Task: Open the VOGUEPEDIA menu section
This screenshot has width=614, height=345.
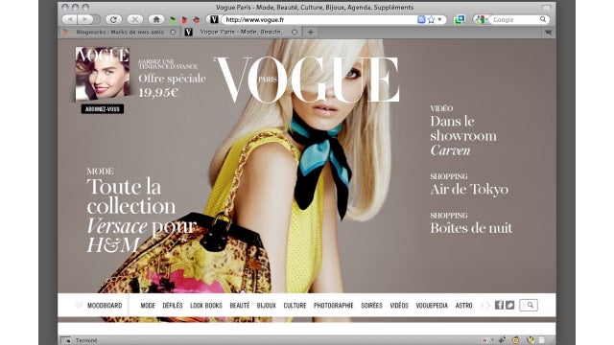Action: click(x=432, y=306)
